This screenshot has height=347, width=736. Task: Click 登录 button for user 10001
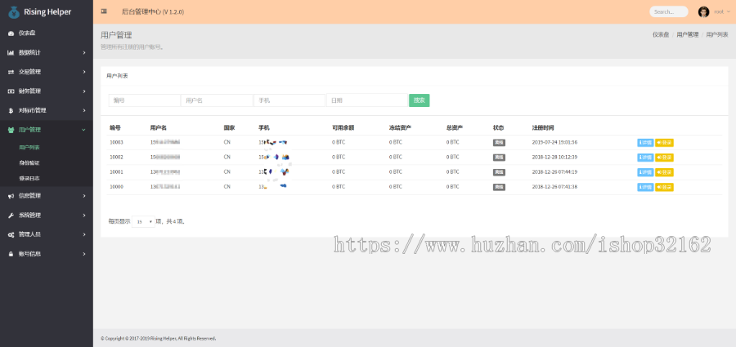tap(664, 172)
